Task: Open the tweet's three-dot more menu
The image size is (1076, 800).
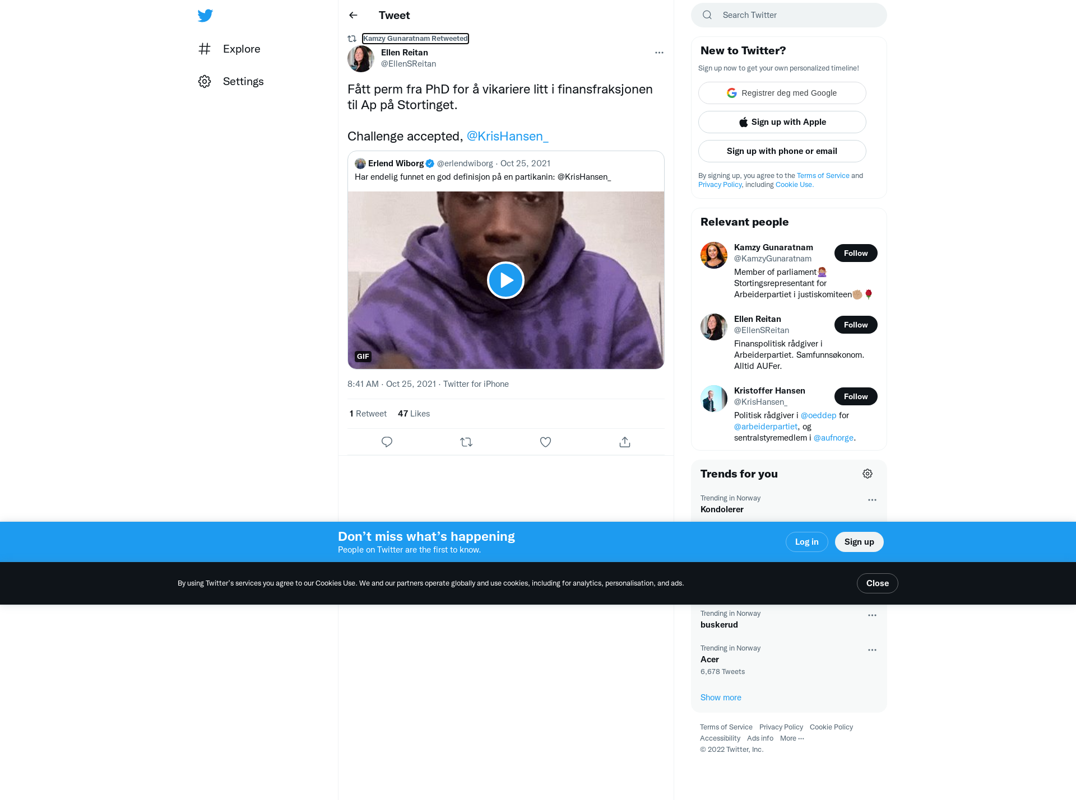Action: (659, 53)
